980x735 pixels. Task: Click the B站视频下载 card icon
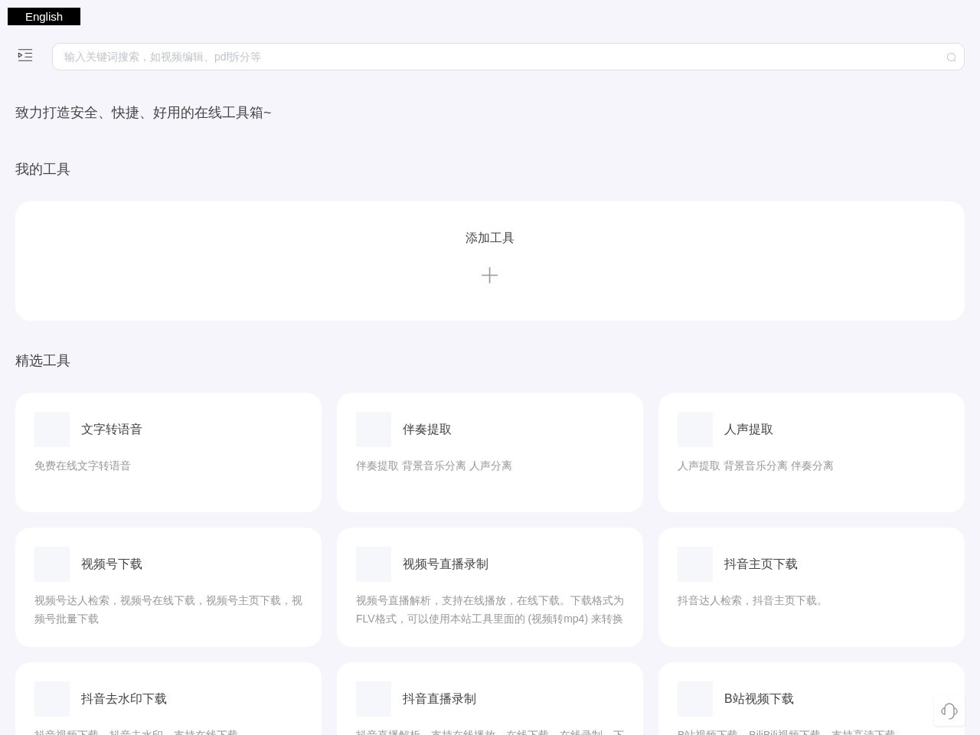[695, 699]
